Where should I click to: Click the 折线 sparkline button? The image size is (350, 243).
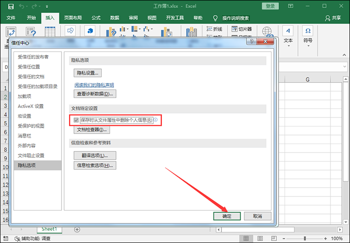(x=214, y=29)
